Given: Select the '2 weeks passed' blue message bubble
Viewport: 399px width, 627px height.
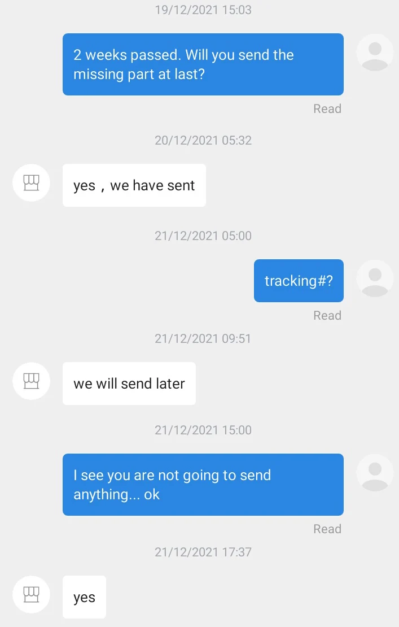Looking at the screenshot, I should coord(203,64).
